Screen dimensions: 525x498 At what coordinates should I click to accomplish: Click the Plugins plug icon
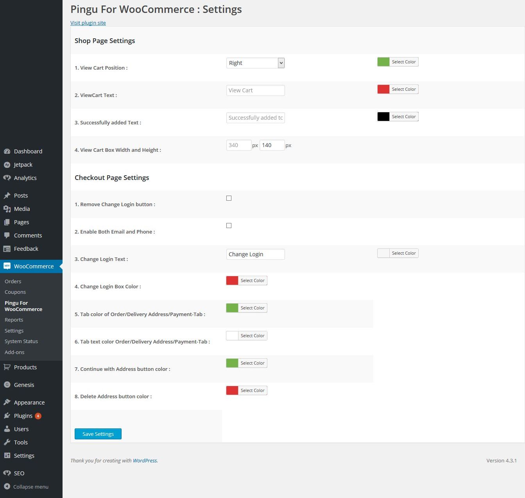[7, 416]
